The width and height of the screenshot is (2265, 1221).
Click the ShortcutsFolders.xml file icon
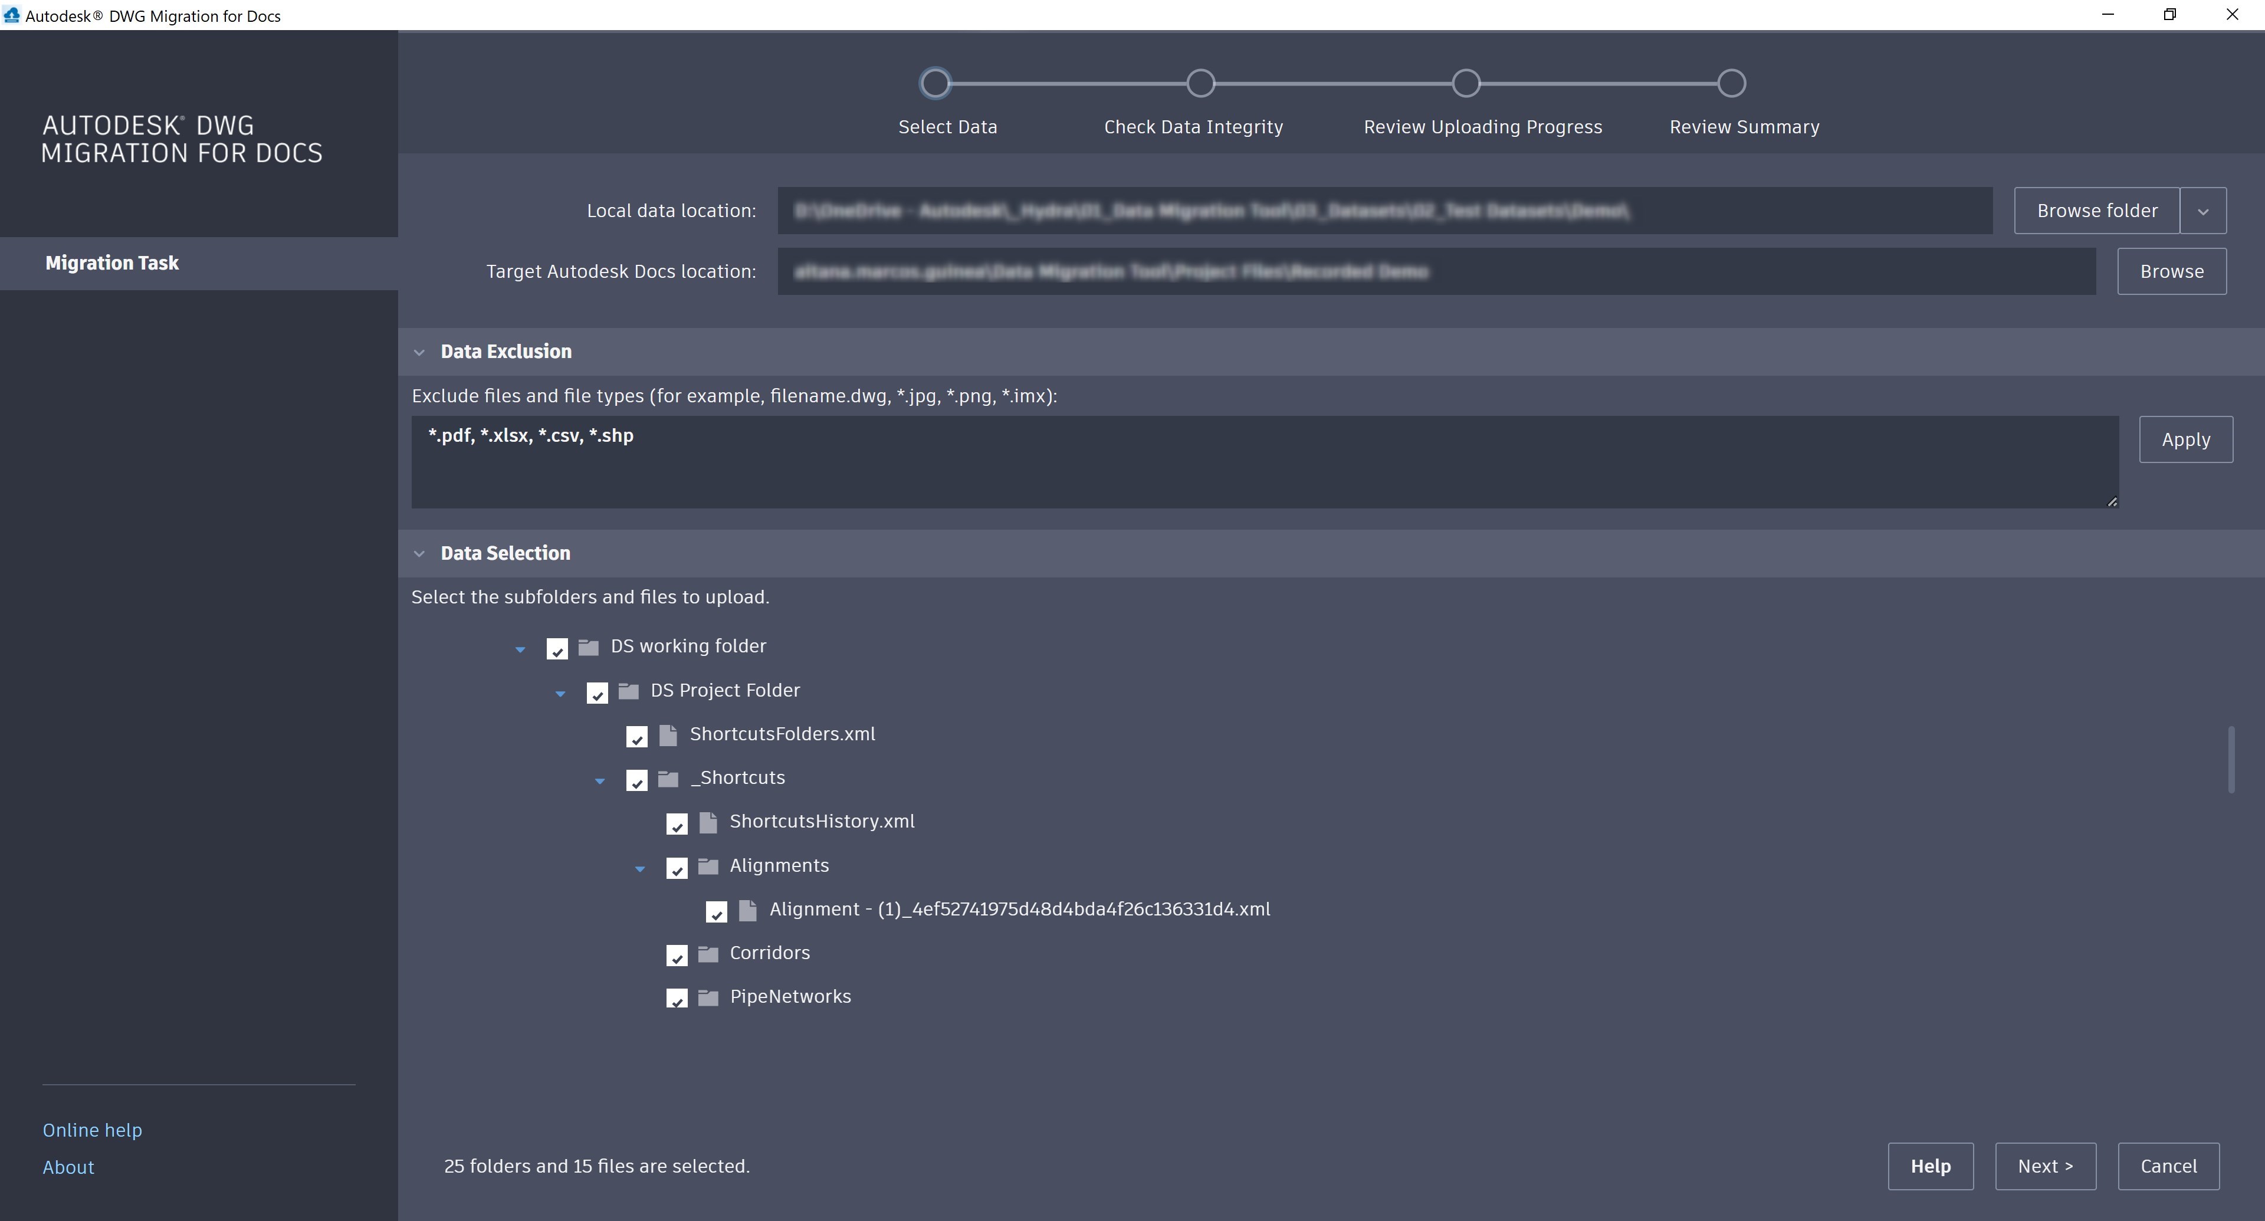click(x=668, y=735)
